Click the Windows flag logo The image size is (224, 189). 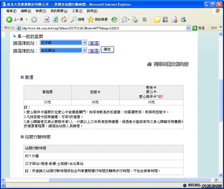pyautogui.click(x=218, y=11)
